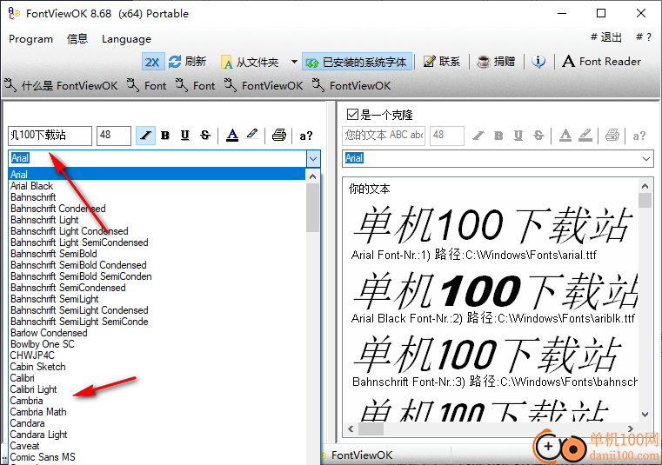
Task: Click the font list scroll up arrow
Action: (312, 176)
